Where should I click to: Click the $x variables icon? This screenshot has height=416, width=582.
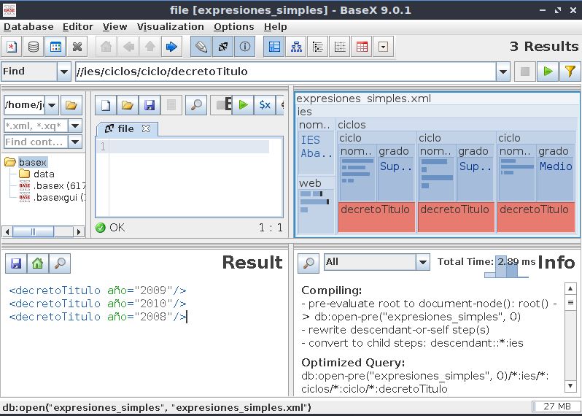(265, 105)
